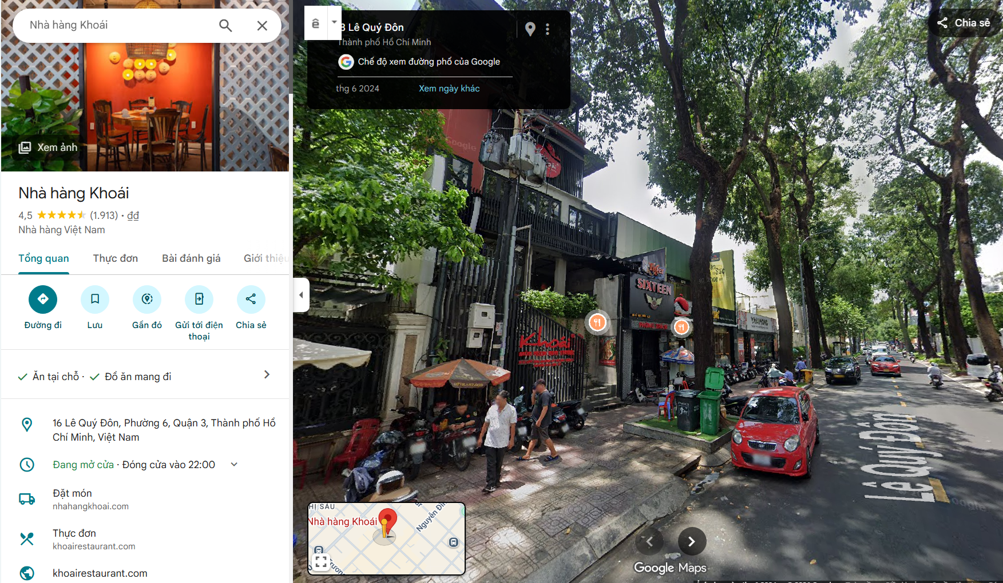This screenshot has width=1003, height=583.
Task: Click Xem ảnh on the restaurant photo
Action: coord(48,147)
